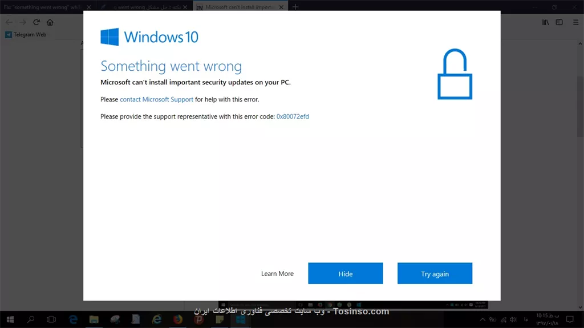Close the 'Fix: something went wrong' tab
Image resolution: width=584 pixels, height=328 pixels.
click(88, 7)
